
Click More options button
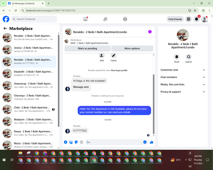coord(132,48)
